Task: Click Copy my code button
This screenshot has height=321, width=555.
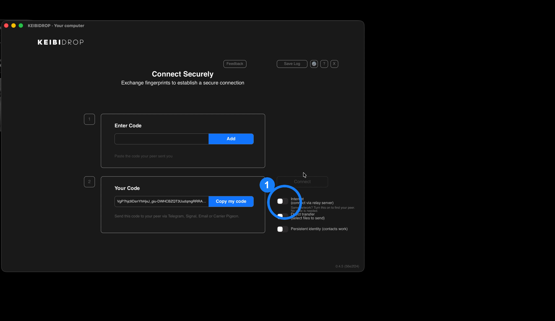Action: point(231,201)
